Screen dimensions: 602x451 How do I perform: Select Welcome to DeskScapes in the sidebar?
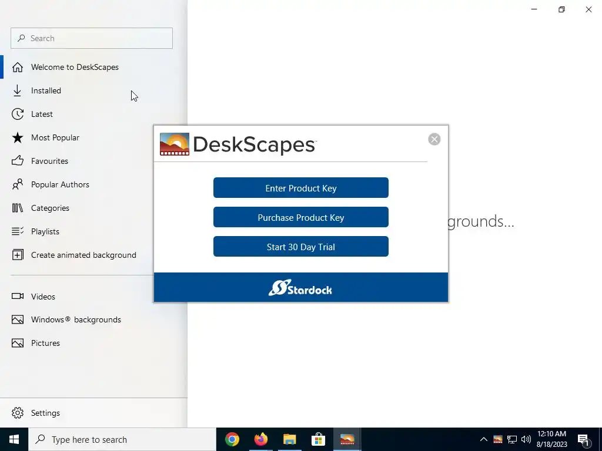pyautogui.click(x=93, y=67)
